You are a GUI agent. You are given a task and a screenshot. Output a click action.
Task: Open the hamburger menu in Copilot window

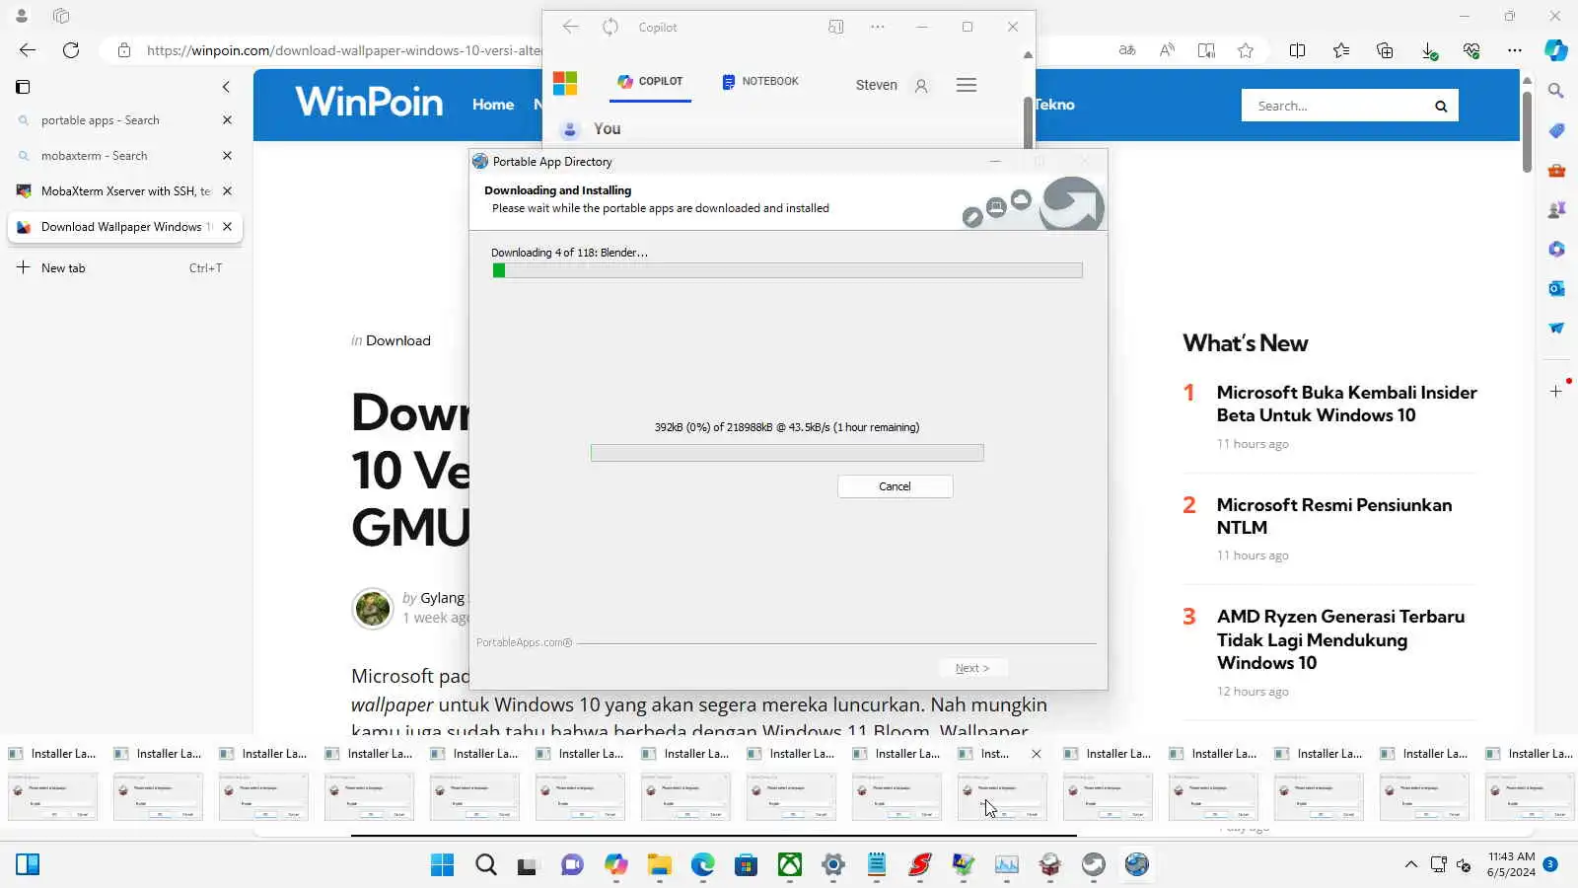pos(967,86)
